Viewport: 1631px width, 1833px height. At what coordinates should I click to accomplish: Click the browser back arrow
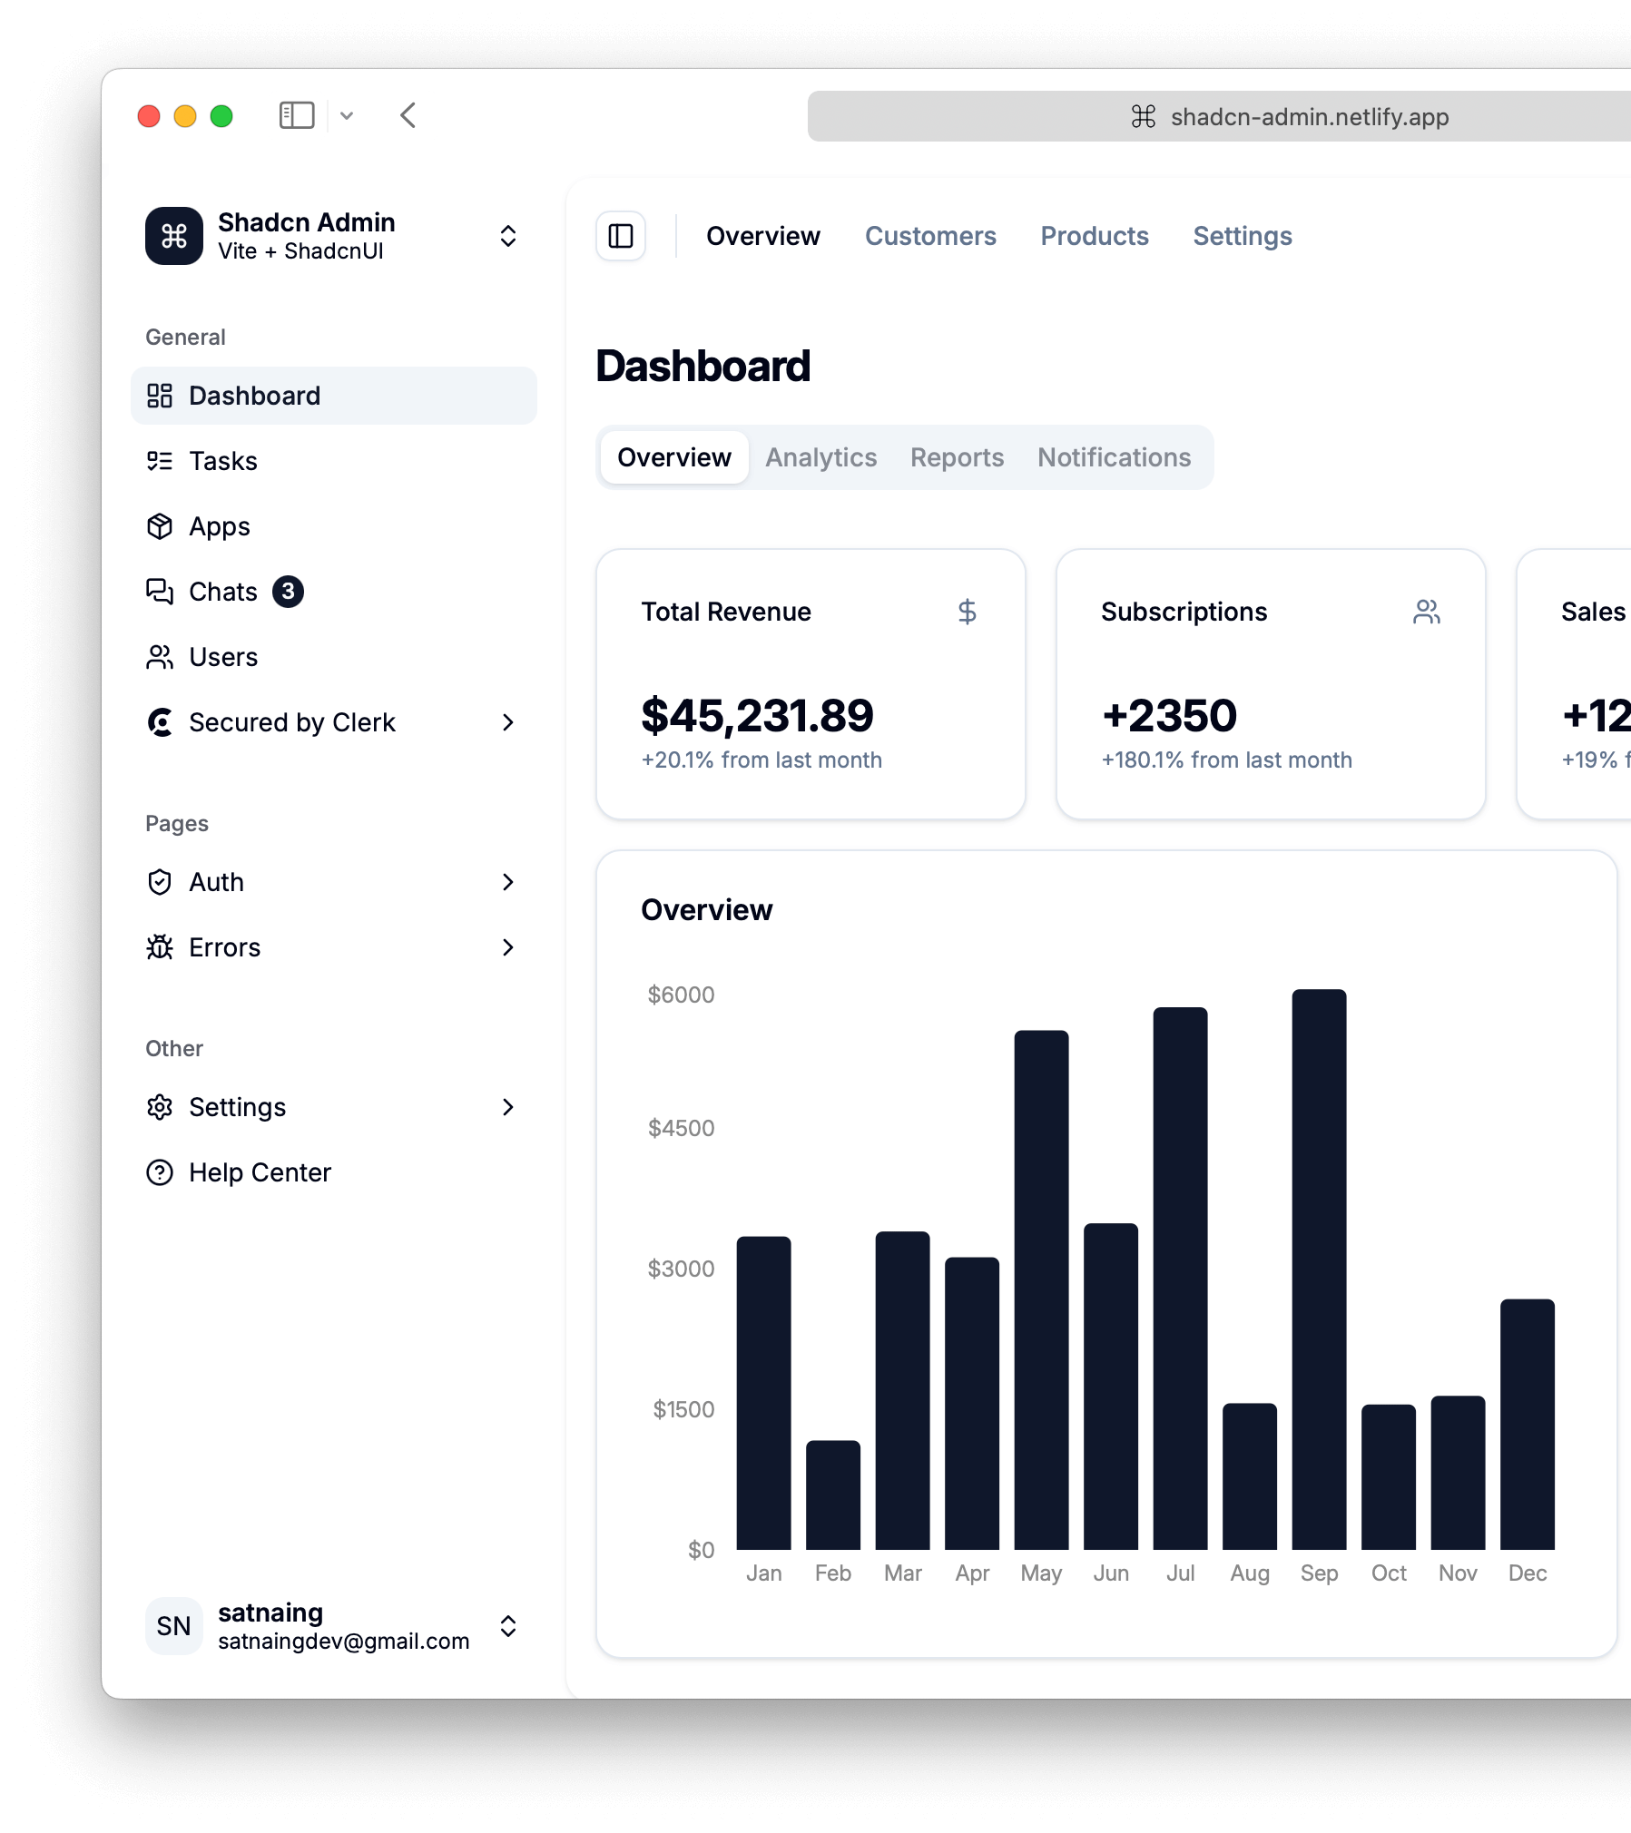click(407, 115)
